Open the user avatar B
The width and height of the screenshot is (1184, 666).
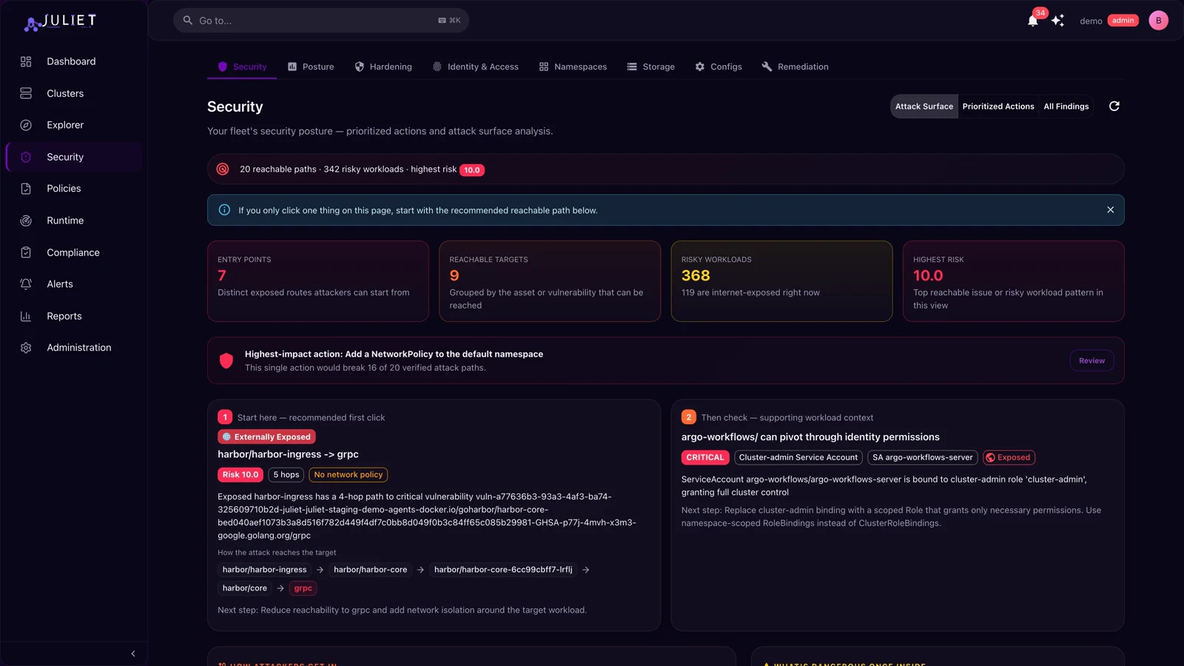coord(1158,21)
